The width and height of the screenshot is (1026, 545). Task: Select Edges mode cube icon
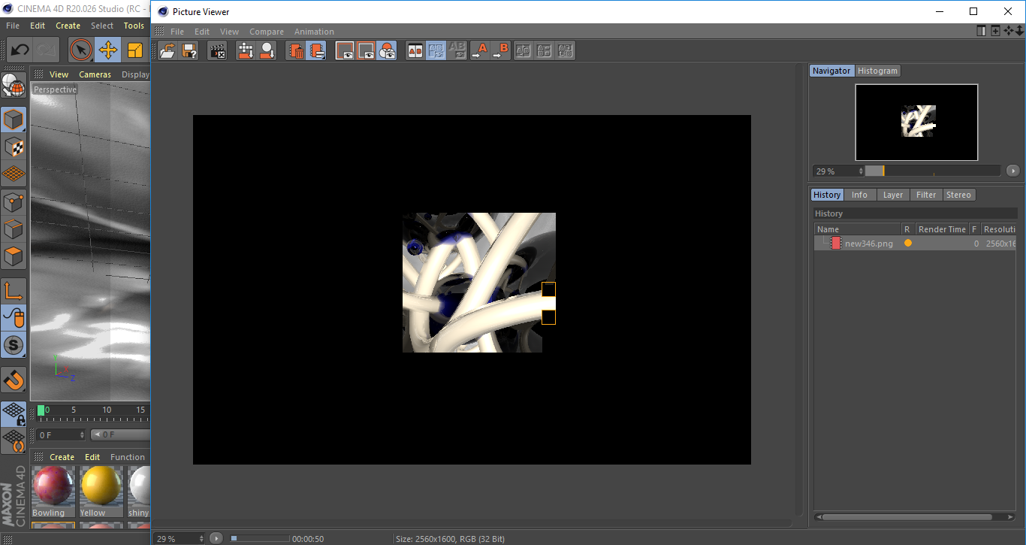pos(14,229)
